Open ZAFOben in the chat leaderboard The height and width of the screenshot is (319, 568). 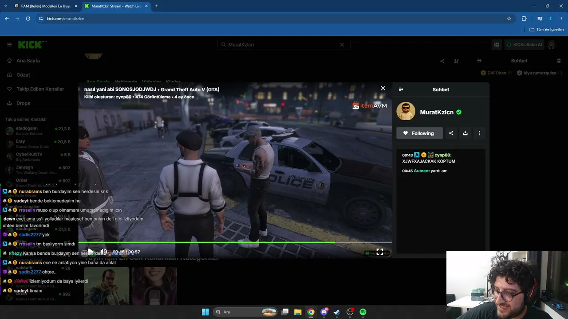pyautogui.click(x=497, y=73)
